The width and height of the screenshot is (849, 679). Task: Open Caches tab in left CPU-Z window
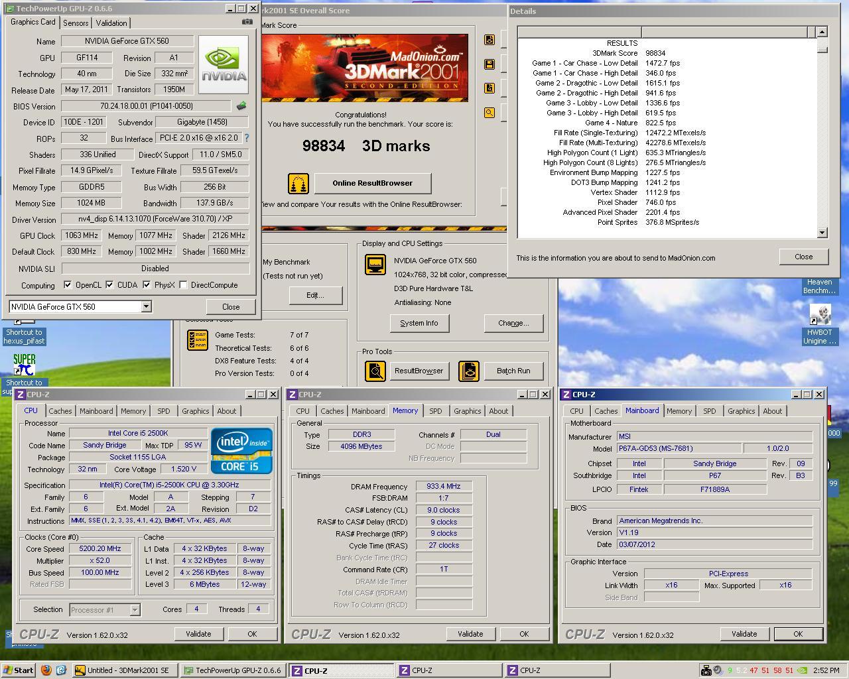(60, 411)
